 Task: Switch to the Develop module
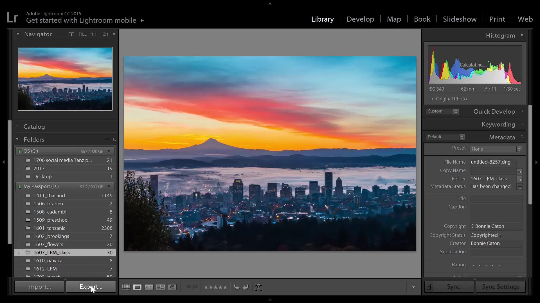(361, 19)
